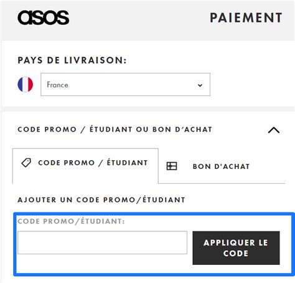Toggle the Code promo / étudiant ou bon d'achat header
This screenshot has height=283, width=295.
(x=148, y=130)
